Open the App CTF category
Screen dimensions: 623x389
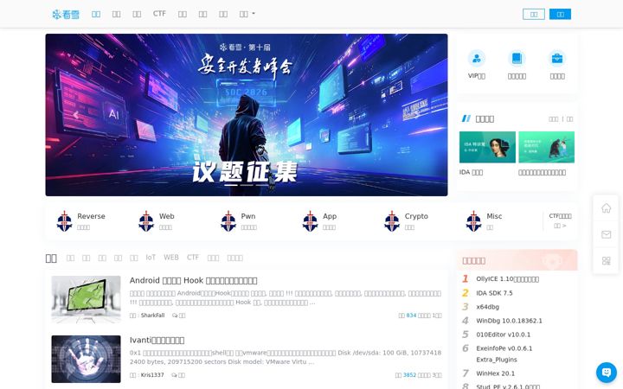pos(330,216)
